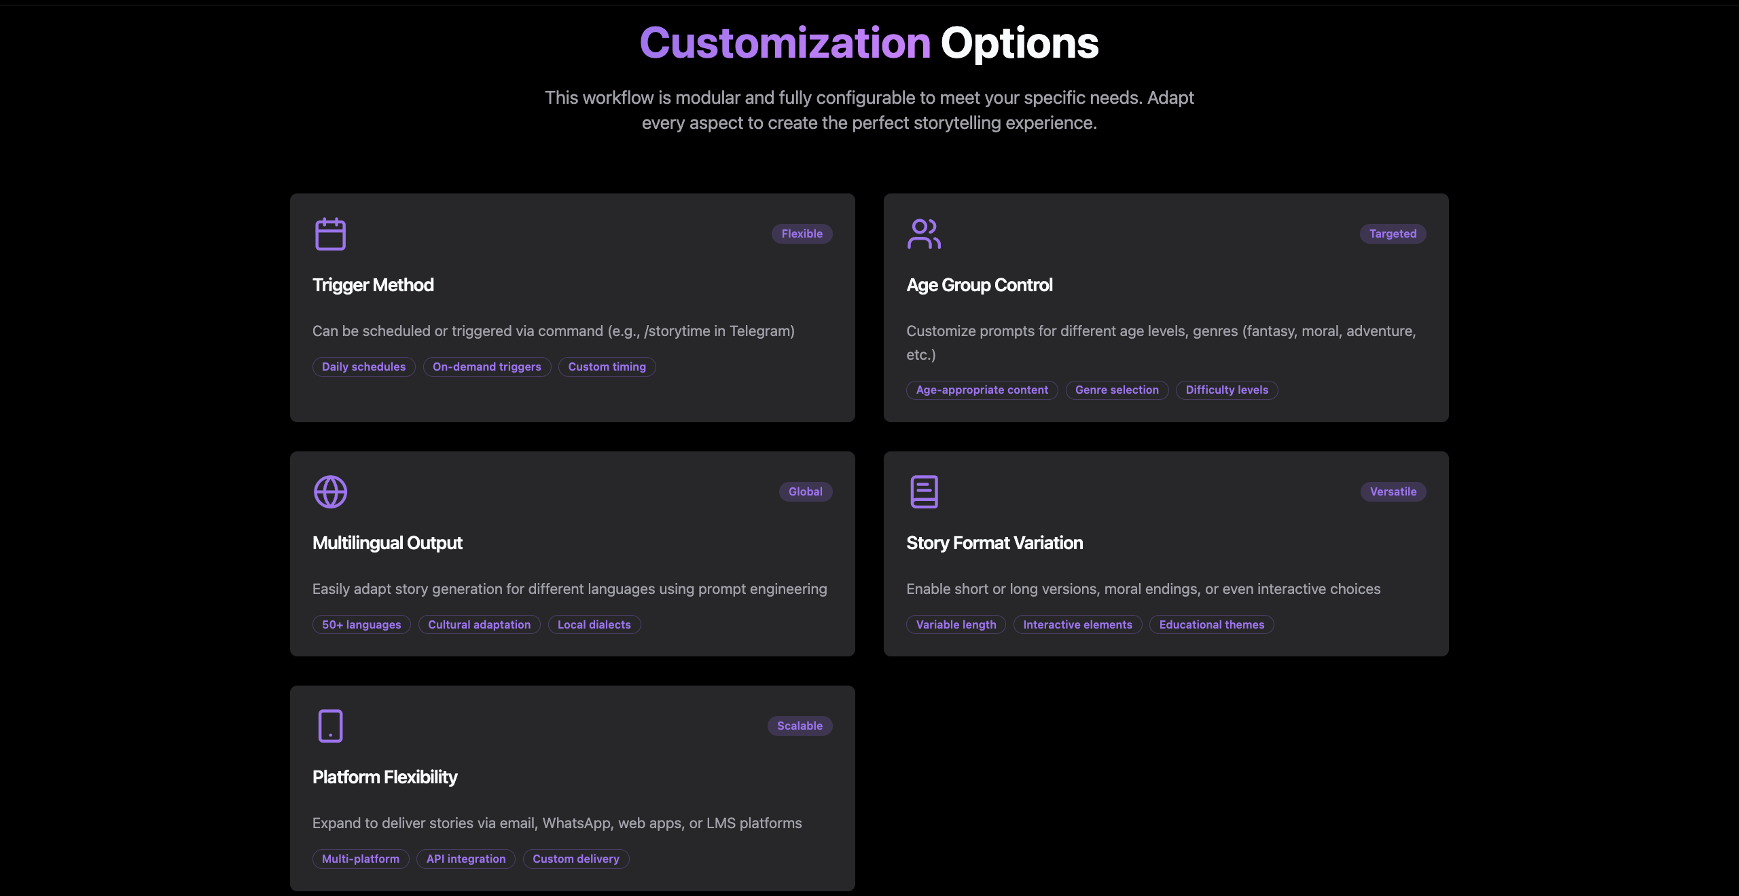
Task: Click the Age-appropriate content tag
Action: point(982,390)
